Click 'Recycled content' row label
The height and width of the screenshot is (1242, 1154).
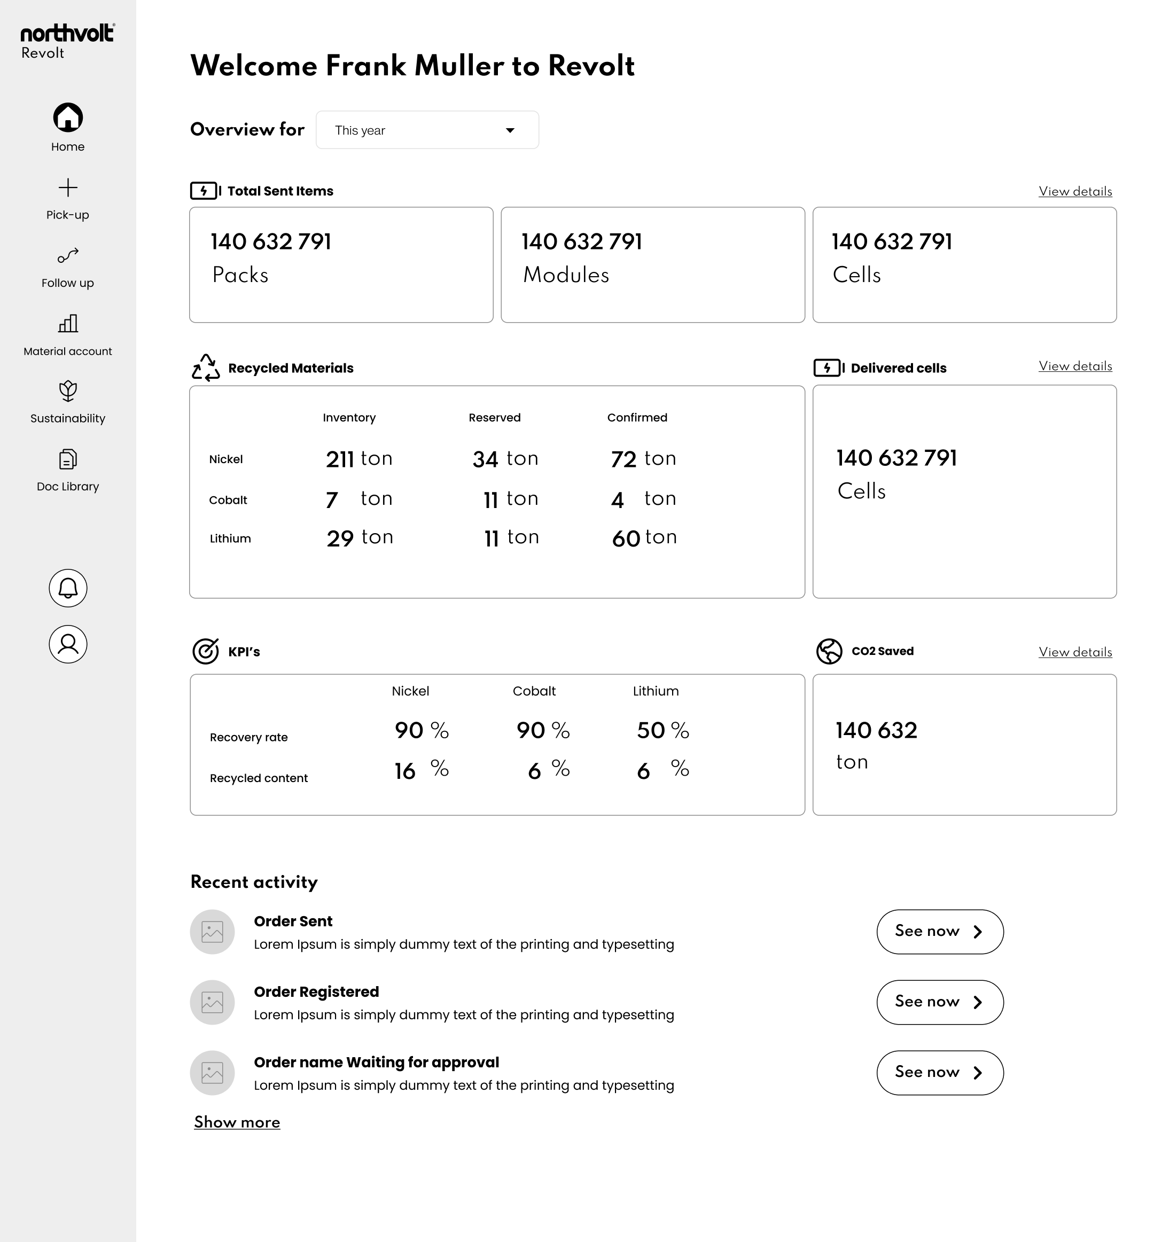pos(259,778)
